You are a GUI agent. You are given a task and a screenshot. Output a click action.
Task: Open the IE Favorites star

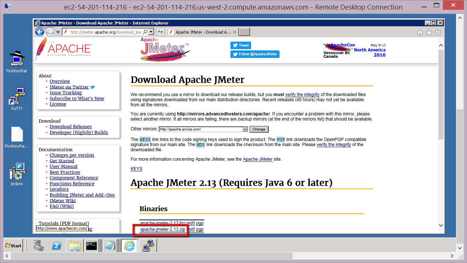coord(429,33)
